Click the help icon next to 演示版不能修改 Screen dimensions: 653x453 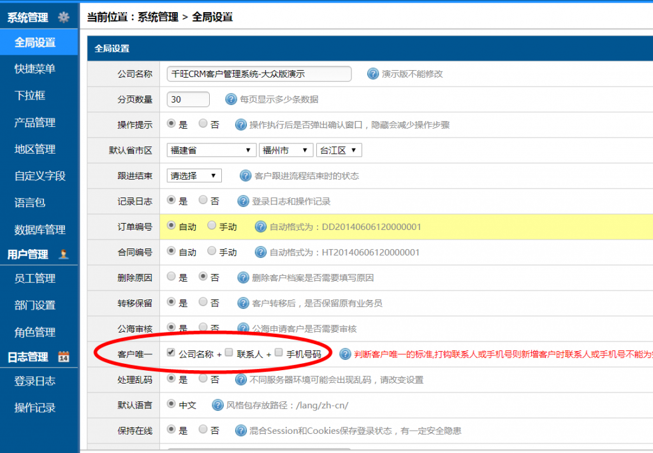pos(372,74)
